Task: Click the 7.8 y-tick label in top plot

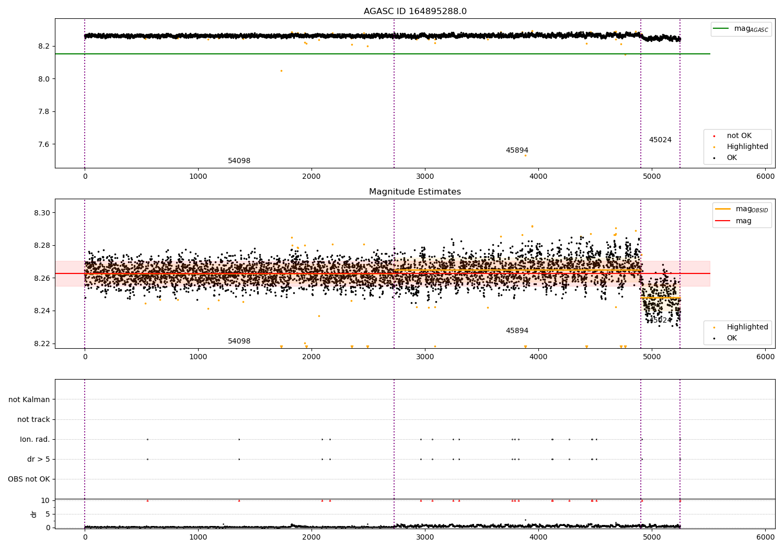Action: click(x=44, y=111)
